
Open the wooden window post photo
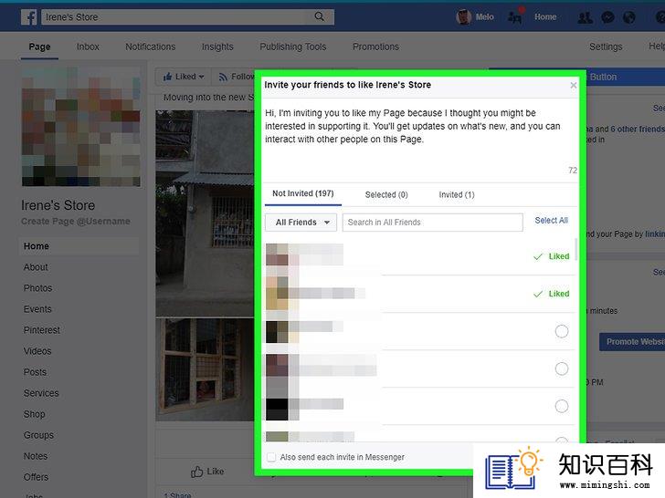[x=205, y=369]
